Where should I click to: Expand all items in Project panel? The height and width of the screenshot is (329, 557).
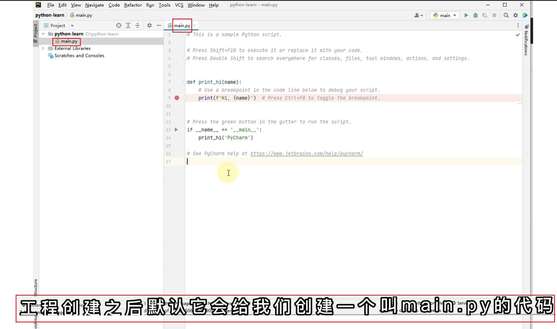(x=128, y=26)
